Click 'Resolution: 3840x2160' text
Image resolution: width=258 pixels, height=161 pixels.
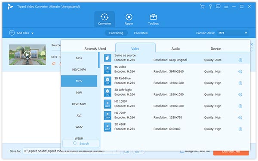point(169,71)
